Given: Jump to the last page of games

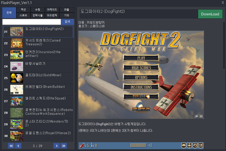Looking at the screenshot, I should click(x=64, y=146).
